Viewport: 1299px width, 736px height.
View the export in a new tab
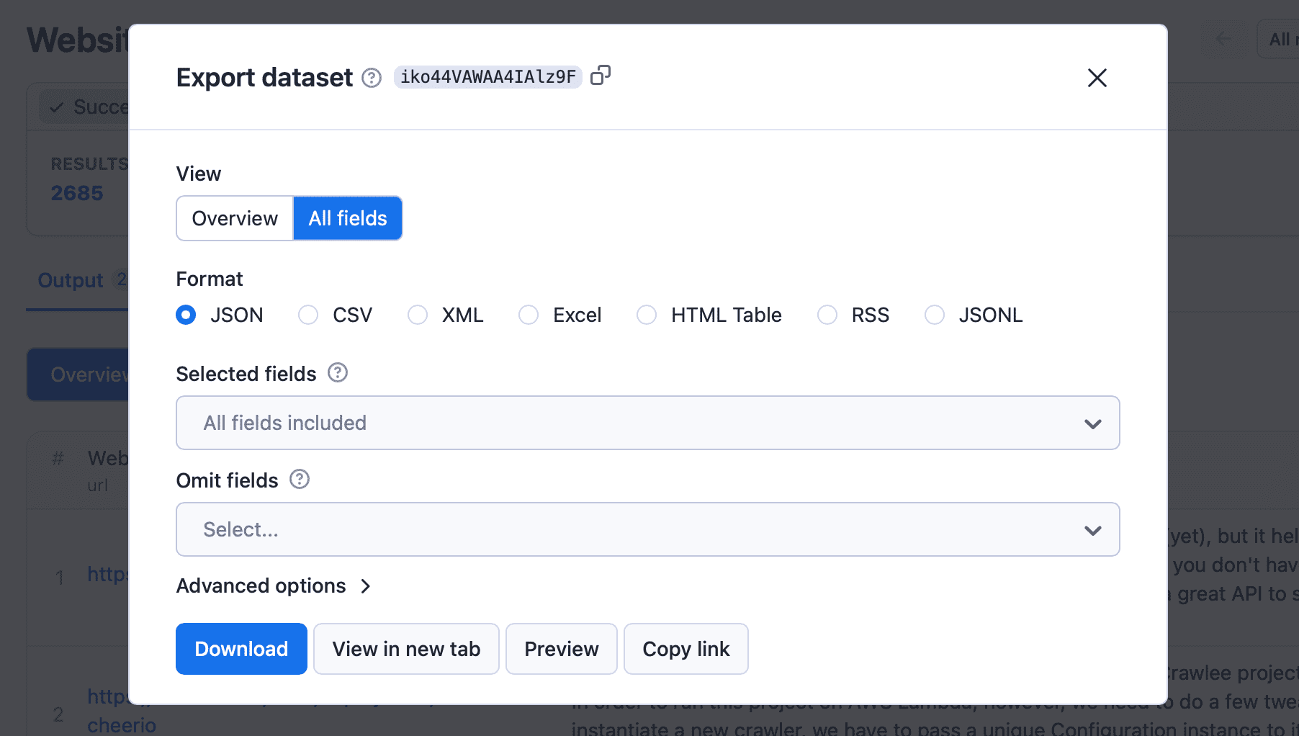(x=406, y=649)
